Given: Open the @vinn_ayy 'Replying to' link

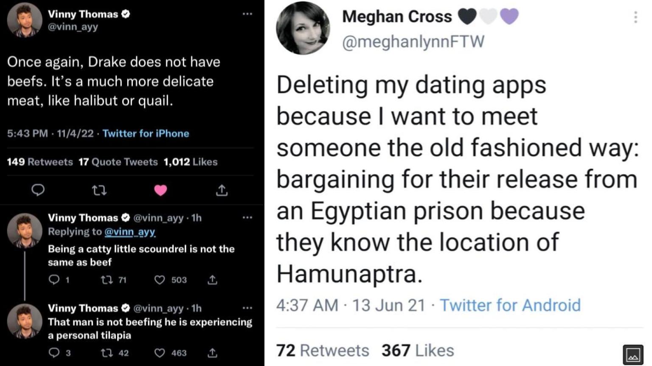Looking at the screenshot, I should pyautogui.click(x=129, y=232).
